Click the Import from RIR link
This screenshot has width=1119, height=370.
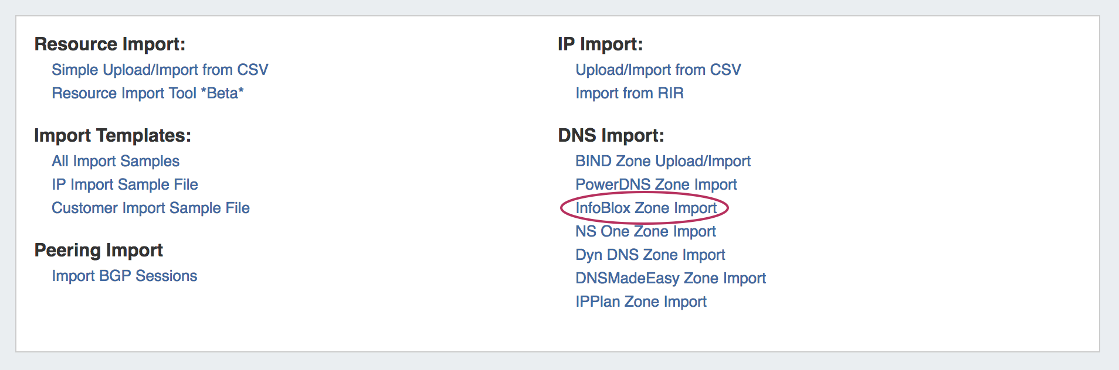coord(629,93)
